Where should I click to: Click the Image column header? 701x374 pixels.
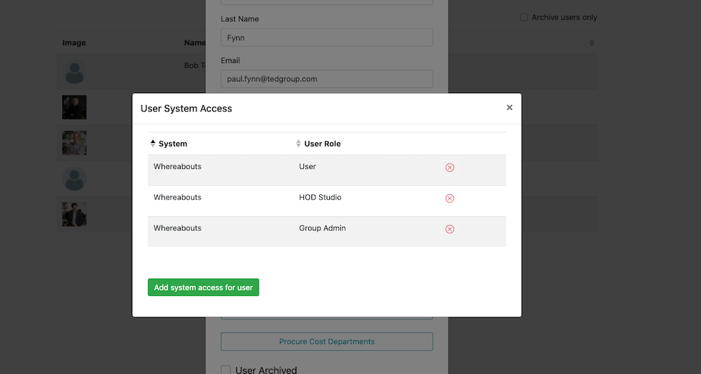pos(74,43)
